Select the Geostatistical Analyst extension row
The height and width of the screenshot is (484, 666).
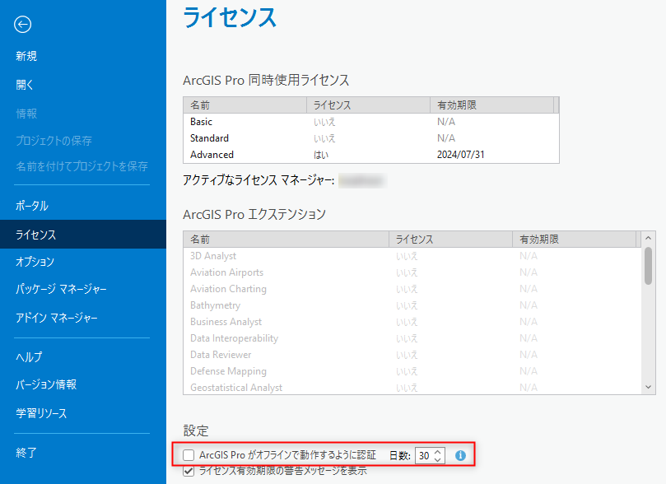click(412, 388)
